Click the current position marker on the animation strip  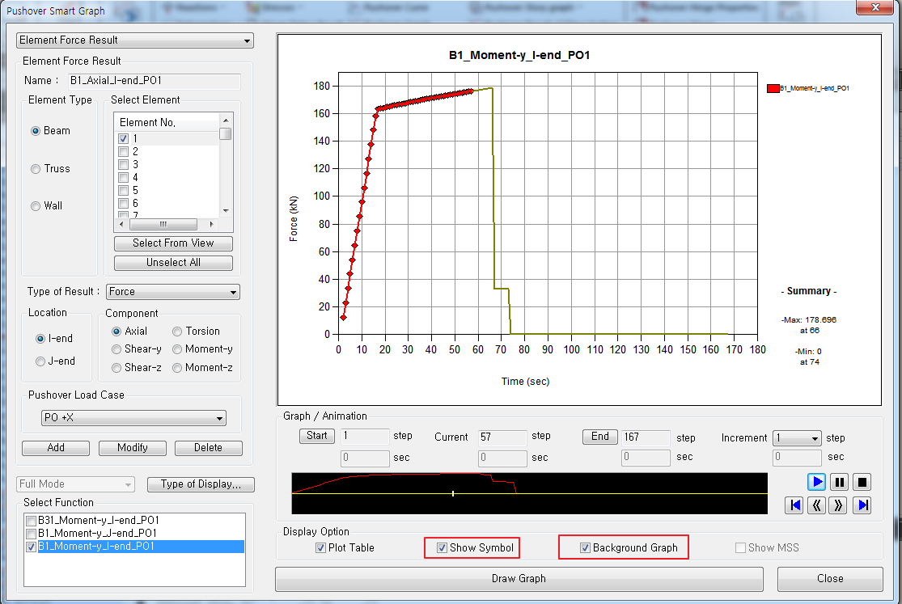(452, 493)
